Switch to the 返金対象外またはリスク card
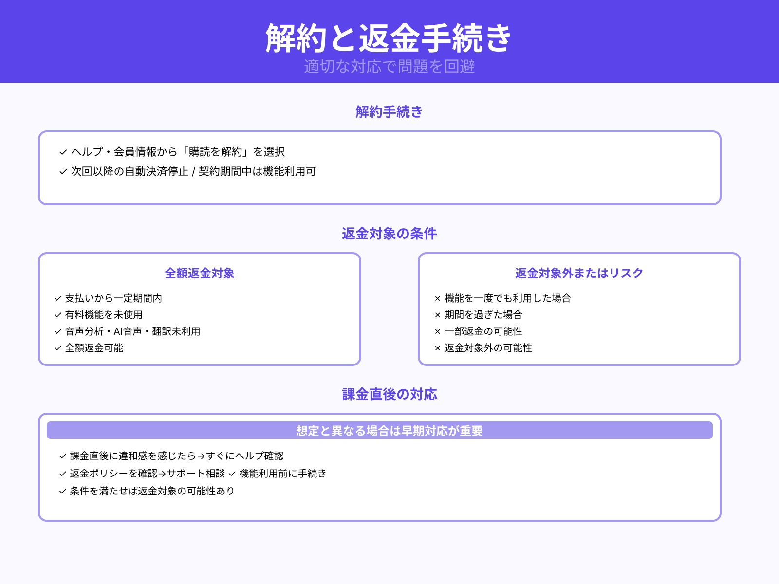 [578, 273]
